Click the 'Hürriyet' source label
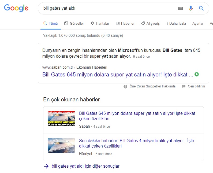 click(85, 154)
